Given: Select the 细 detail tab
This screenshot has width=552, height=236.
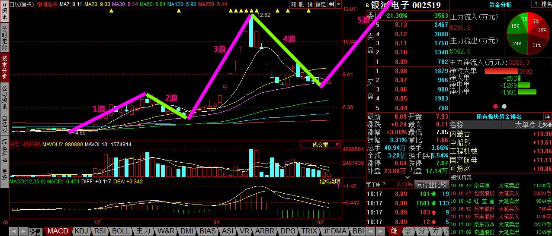Looking at the screenshot, I should click(x=394, y=231).
